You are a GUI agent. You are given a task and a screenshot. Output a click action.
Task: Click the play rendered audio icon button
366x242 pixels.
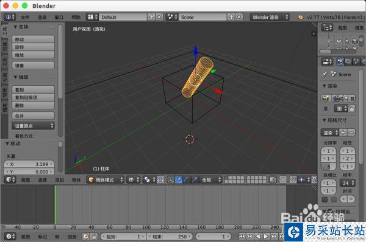350,98
